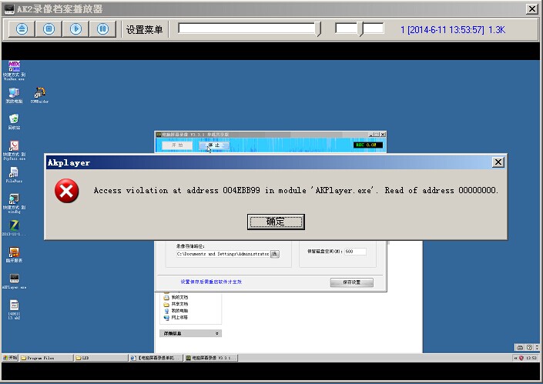Click the pause button in player toolbar

(x=102, y=28)
